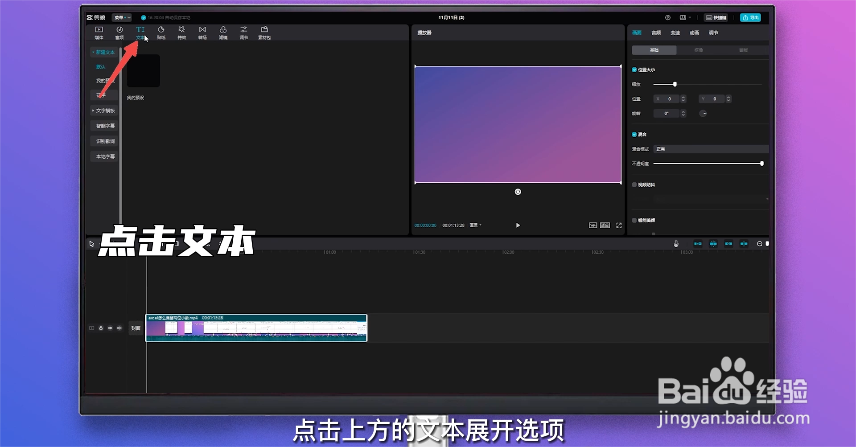This screenshot has width=856, height=447.
Task: Adjust the 缩放 scale slider handle
Action: pos(675,84)
